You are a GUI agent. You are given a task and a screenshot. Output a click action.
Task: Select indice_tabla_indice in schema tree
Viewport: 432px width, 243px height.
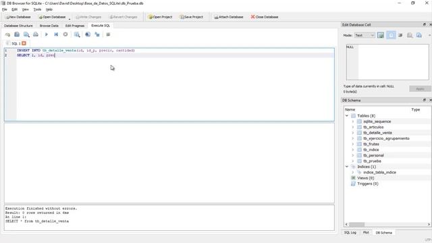pyautogui.click(x=379, y=172)
